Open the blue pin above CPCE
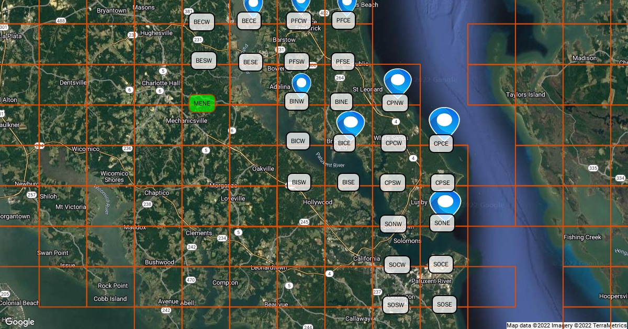Viewport: 628px width, 329px height. [444, 121]
